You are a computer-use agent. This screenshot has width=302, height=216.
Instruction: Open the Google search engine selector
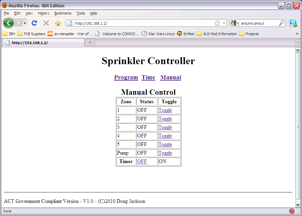[x=235, y=23]
